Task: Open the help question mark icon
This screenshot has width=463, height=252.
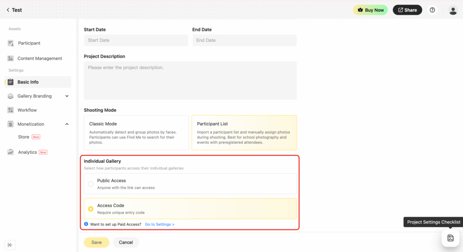Action: (x=432, y=10)
